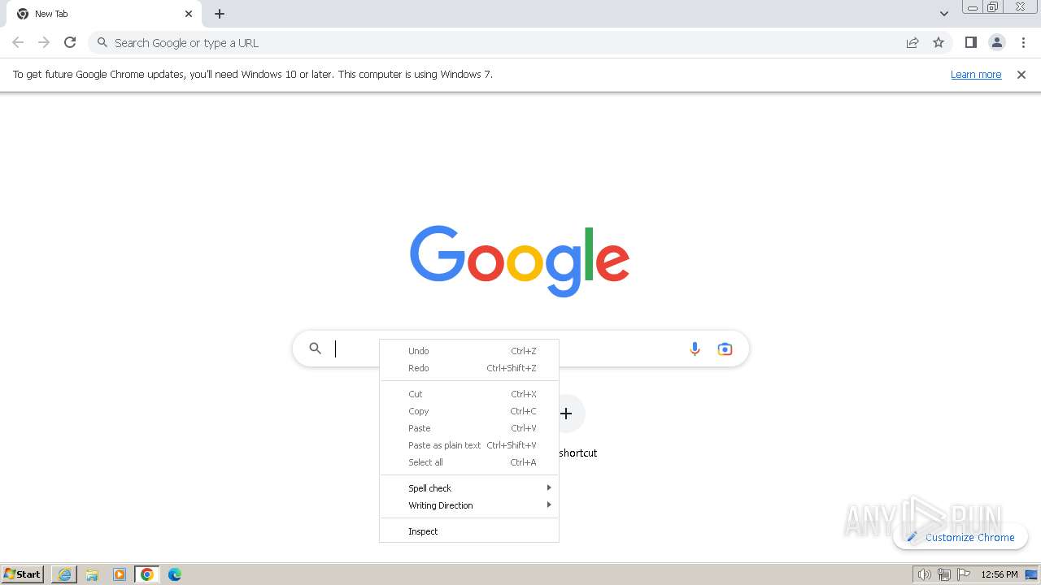Choose Cut from context menu
This screenshot has height=585, width=1041.
point(469,394)
